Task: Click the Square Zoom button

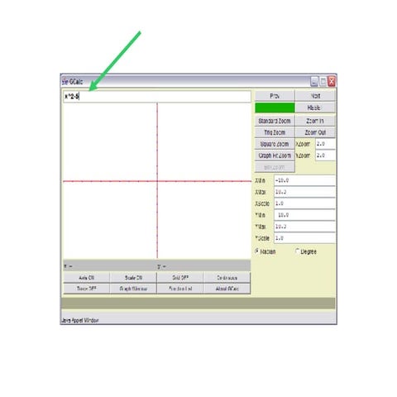Action: click(x=275, y=144)
